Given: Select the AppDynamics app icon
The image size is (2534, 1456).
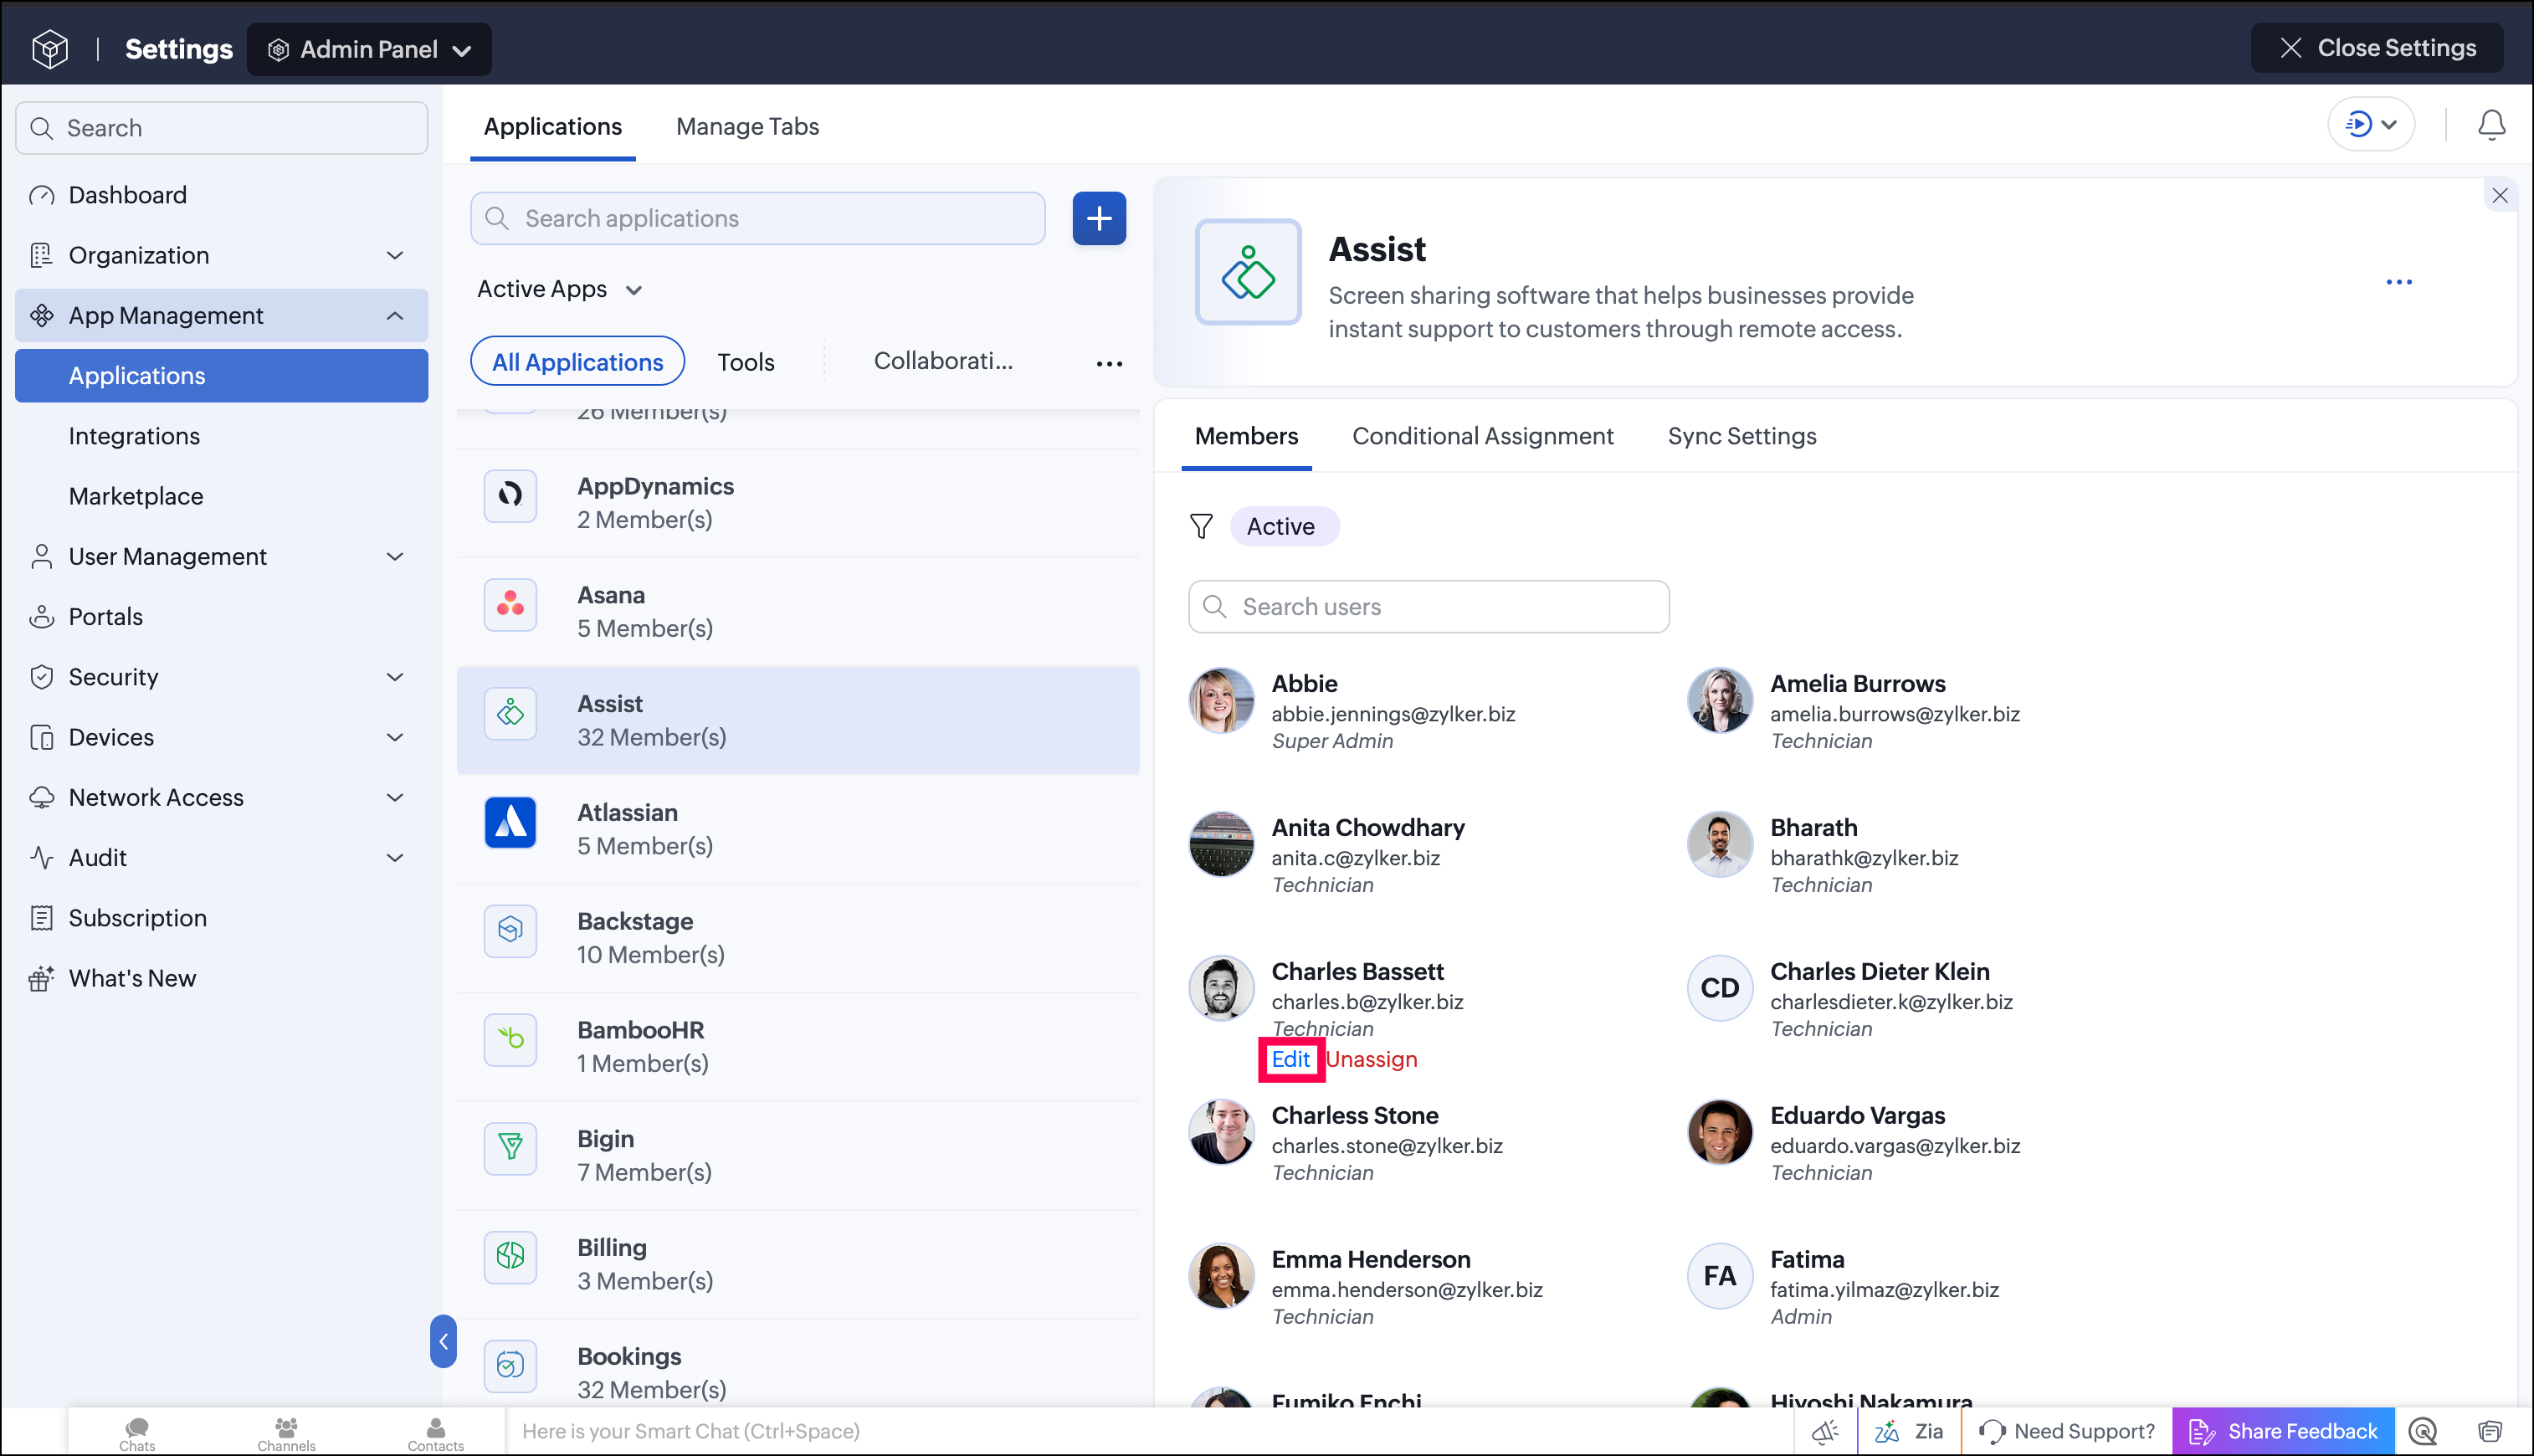Looking at the screenshot, I should [510, 495].
